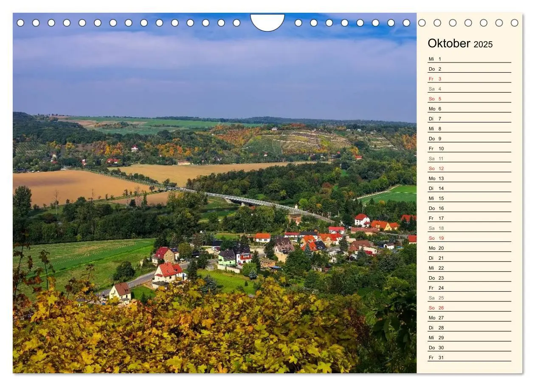The width and height of the screenshot is (535, 386).
Task: Select the red 'So 12' row
Action: pyautogui.click(x=469, y=168)
